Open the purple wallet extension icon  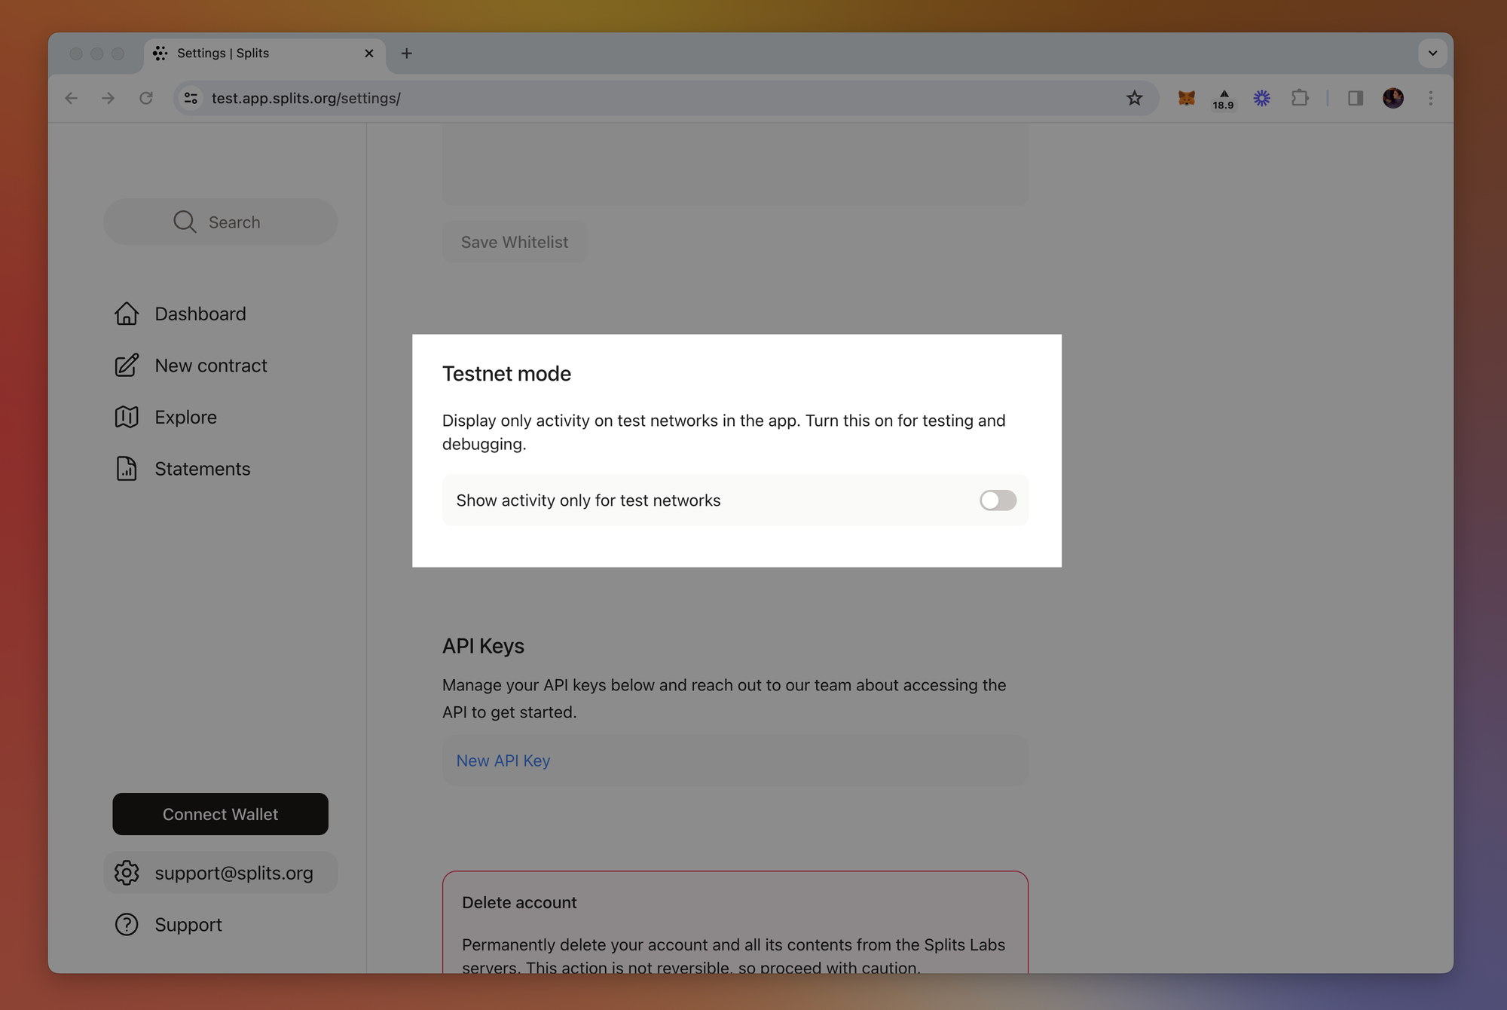coord(1262,98)
